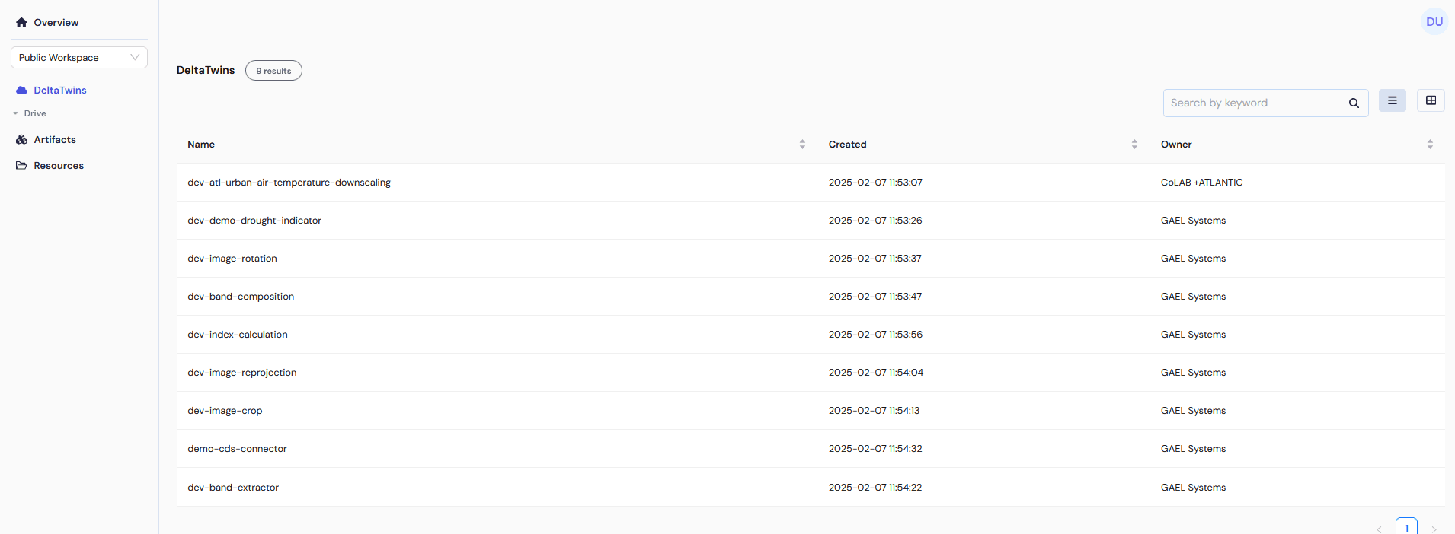1455x534 pixels.
Task: Open dev-atl-urban-air-temperature-downscaling entry
Action: (x=289, y=183)
